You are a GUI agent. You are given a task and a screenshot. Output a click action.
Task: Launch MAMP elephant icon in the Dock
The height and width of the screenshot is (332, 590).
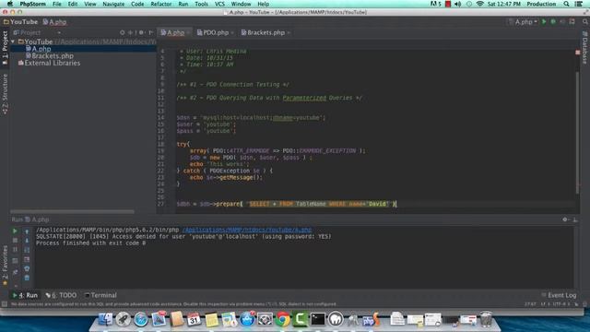336,319
